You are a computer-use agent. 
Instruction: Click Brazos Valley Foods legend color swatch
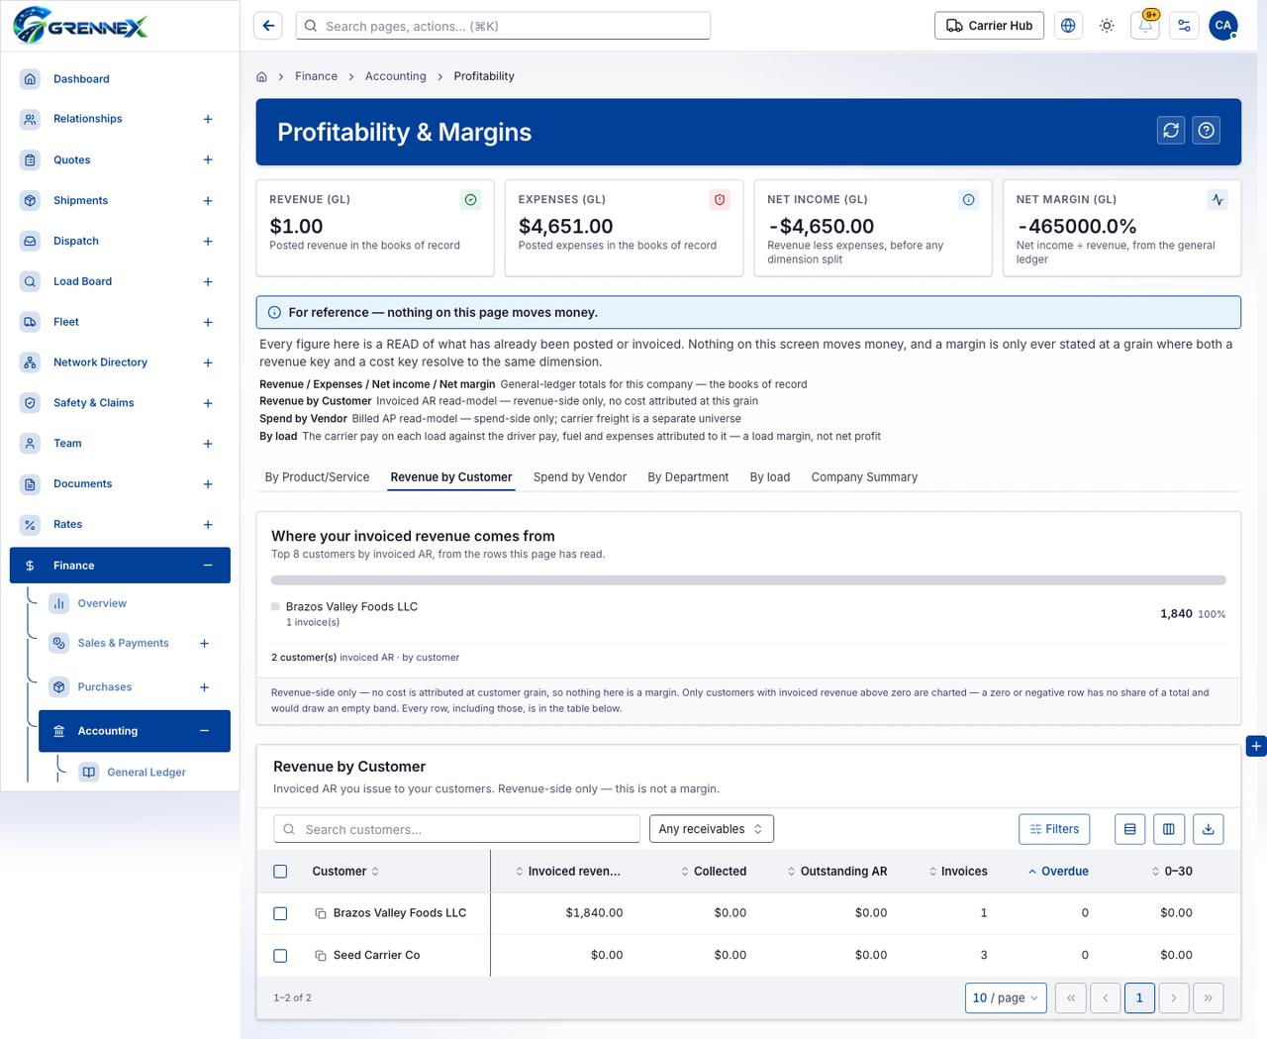click(275, 606)
